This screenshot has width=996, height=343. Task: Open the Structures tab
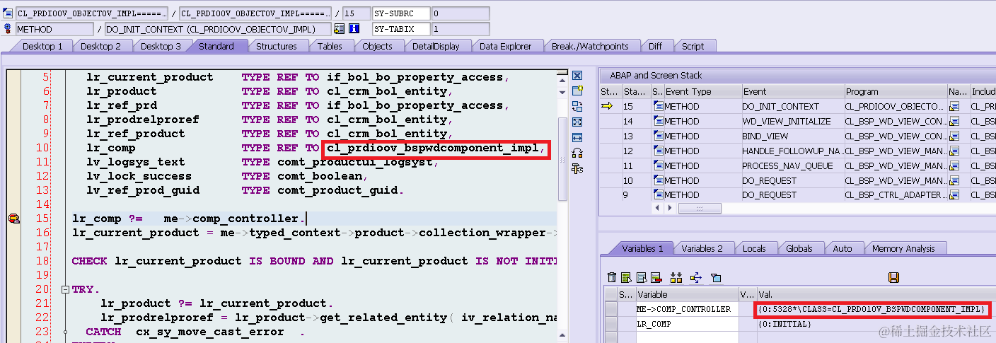pyautogui.click(x=276, y=46)
